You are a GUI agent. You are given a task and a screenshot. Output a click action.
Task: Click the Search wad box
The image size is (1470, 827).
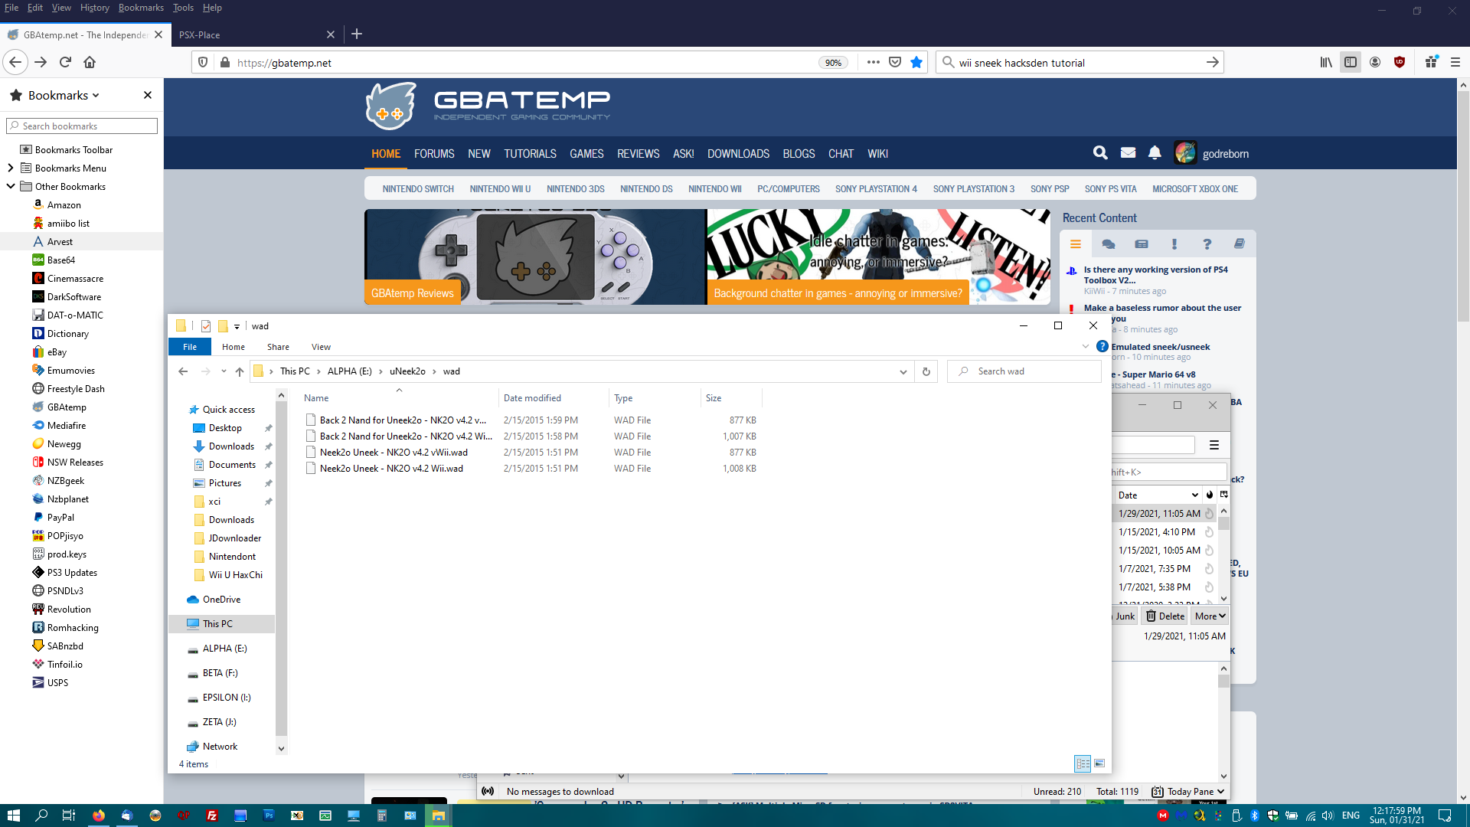tap(1024, 371)
